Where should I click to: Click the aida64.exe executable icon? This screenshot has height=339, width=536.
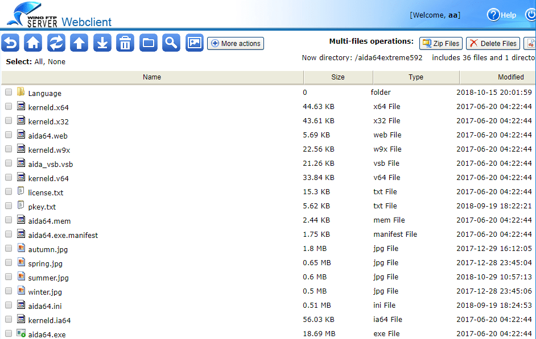(x=21, y=333)
